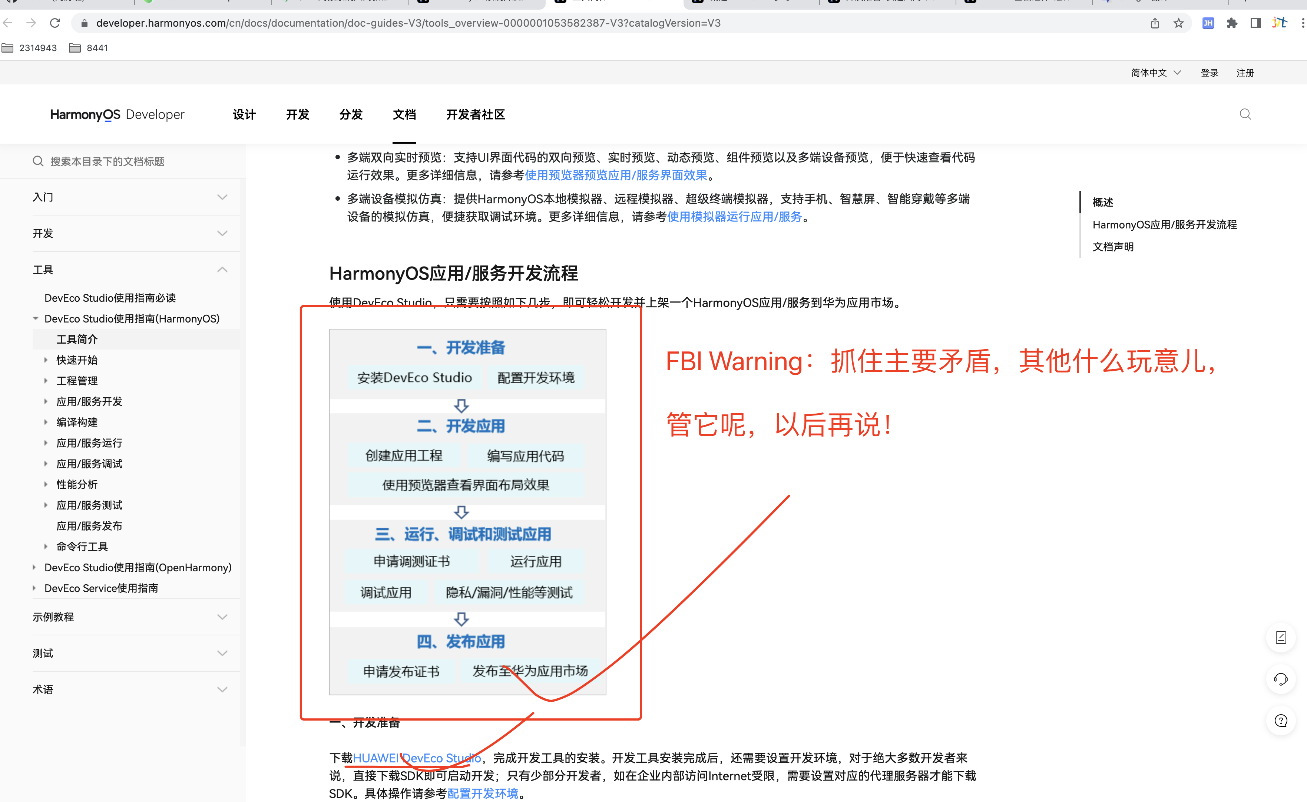The width and height of the screenshot is (1307, 802).
Task: Open the extensions puzzle icon
Action: tap(1232, 23)
